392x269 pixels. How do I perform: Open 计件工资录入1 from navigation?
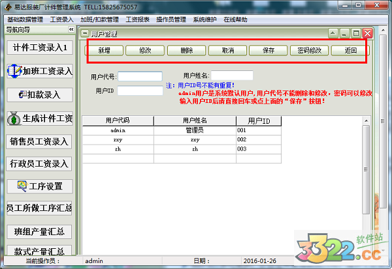[x=40, y=48]
